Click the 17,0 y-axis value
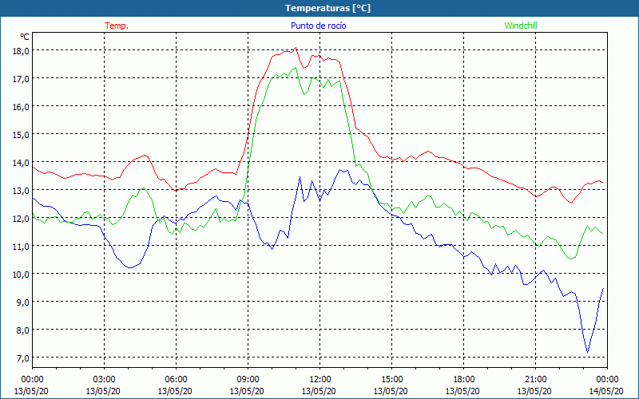This screenshot has height=399, width=639. pos(21,78)
